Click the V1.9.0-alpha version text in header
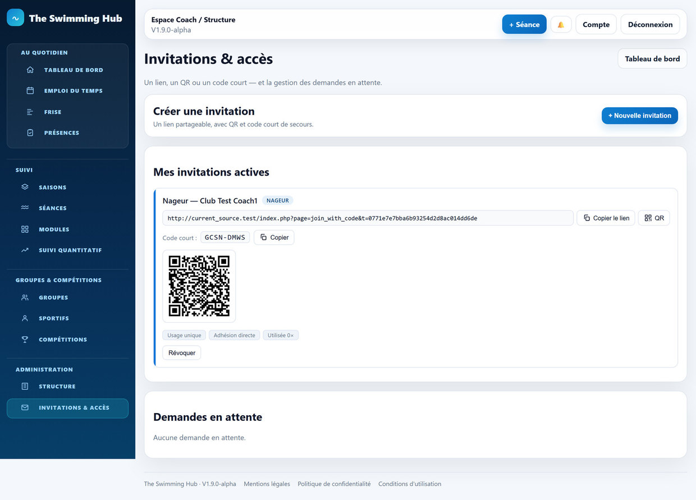Image resolution: width=696 pixels, height=500 pixels. 171,30
